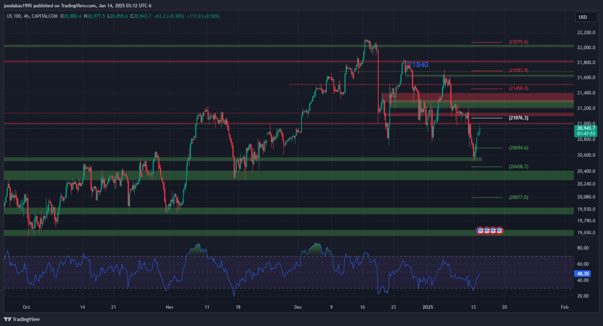Open the rightmost US flag economic event

(499, 231)
